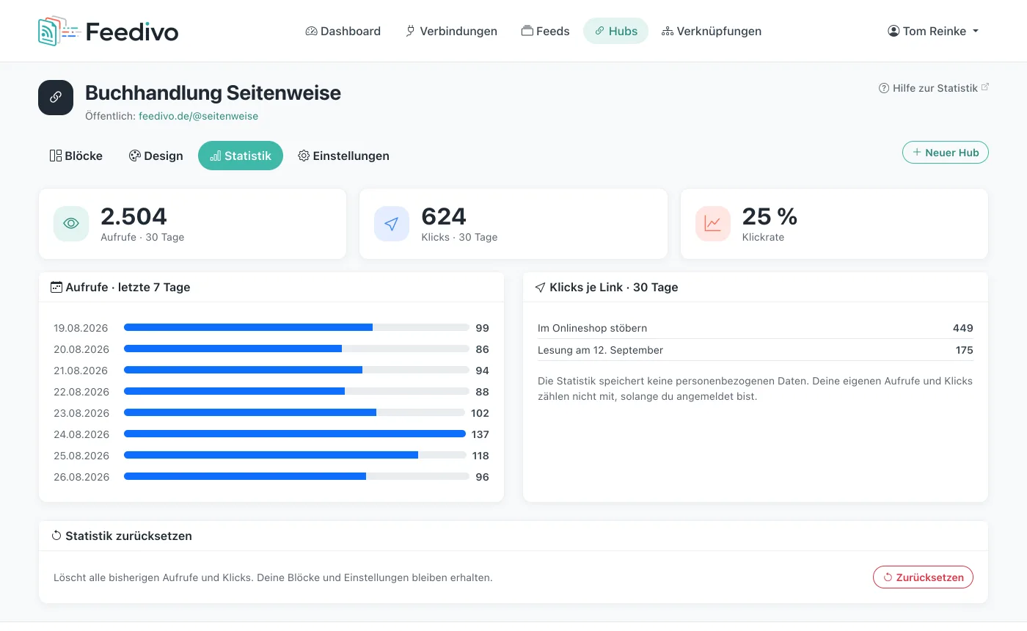
Task: Switch to the Blöcke tab
Action: pyautogui.click(x=76, y=156)
